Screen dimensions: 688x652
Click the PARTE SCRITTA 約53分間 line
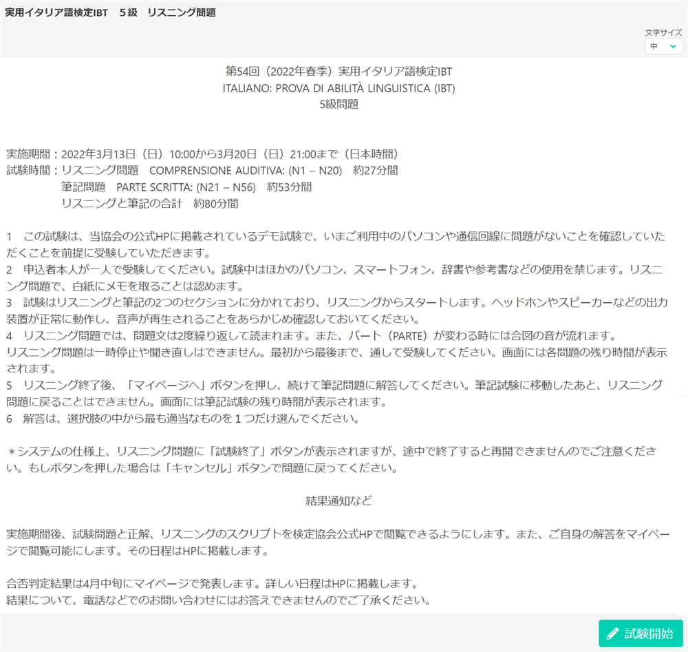pos(186,187)
